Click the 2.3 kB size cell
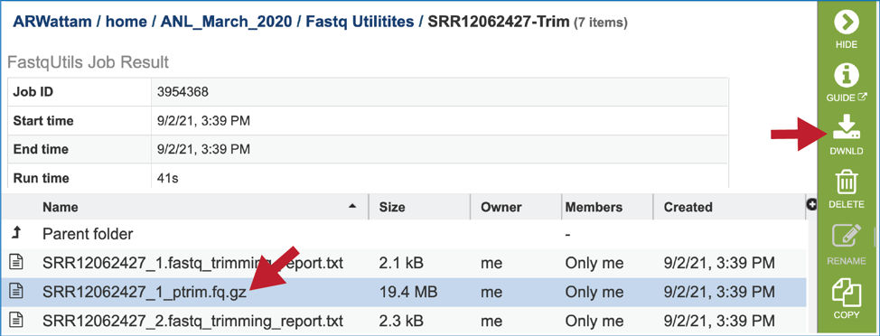The image size is (880, 336). click(x=401, y=322)
